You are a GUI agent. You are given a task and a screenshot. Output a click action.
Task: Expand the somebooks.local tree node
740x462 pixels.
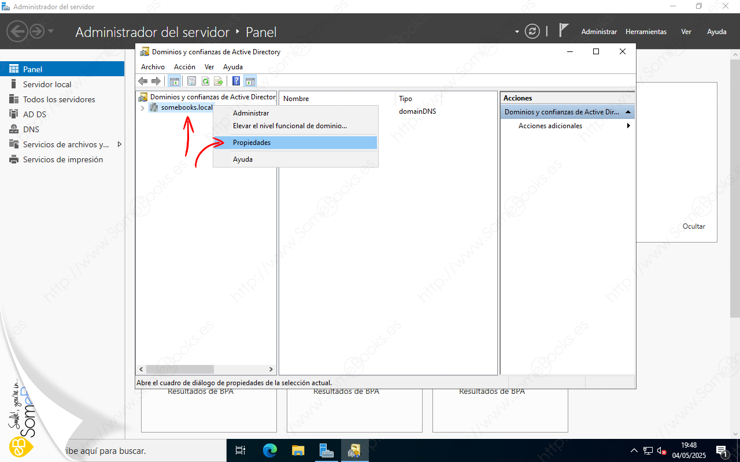(143, 108)
